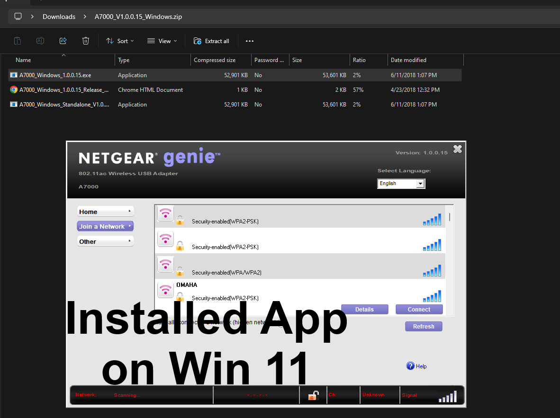Viewport: 560px width, 418px height.
Task: Open the View dropdown
Action: (x=162, y=41)
